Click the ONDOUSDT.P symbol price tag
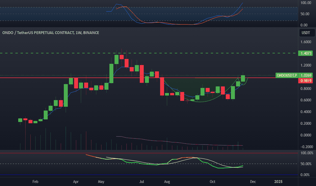316x186 pixels. click(x=287, y=75)
